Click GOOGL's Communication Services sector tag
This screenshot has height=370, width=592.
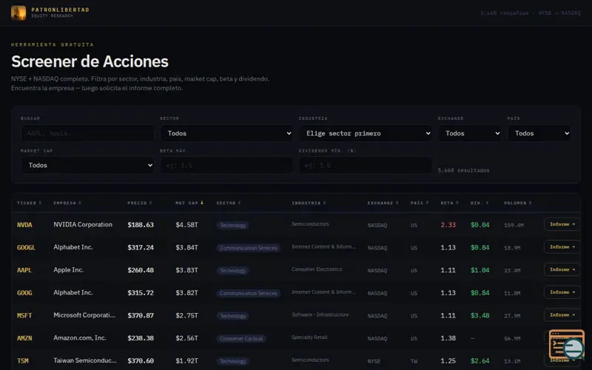(x=249, y=248)
